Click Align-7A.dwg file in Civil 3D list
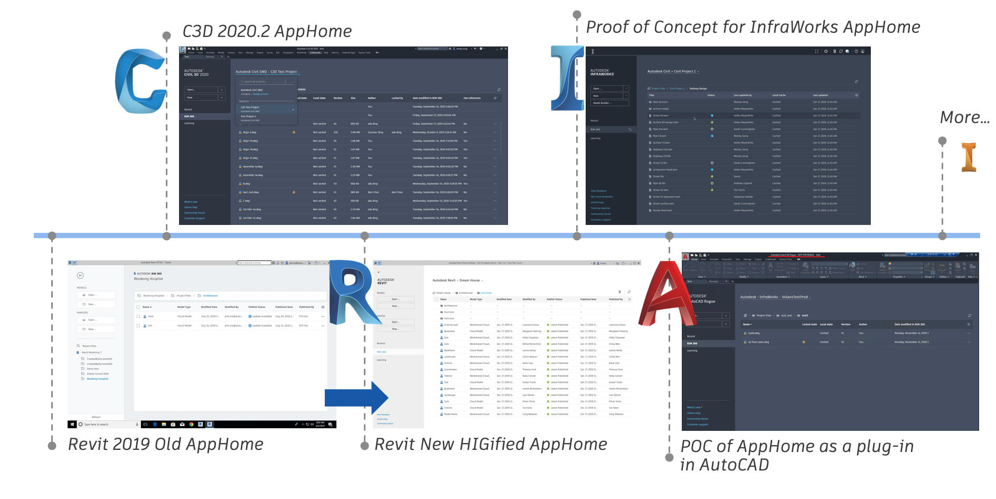The height and width of the screenshot is (499, 996). click(250, 141)
